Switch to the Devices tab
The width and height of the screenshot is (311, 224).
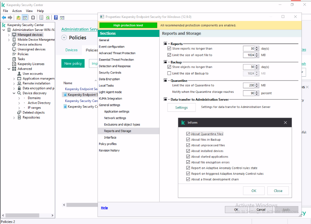[71, 50]
